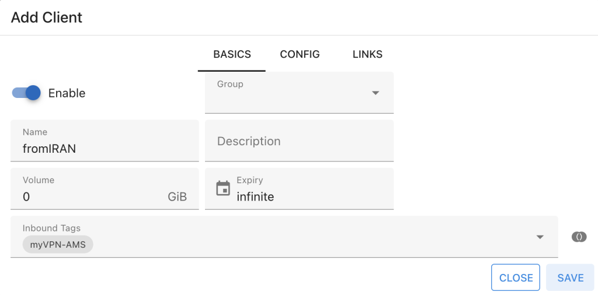
Task: Click the calendar icon next to Expiry
Action: (223, 188)
